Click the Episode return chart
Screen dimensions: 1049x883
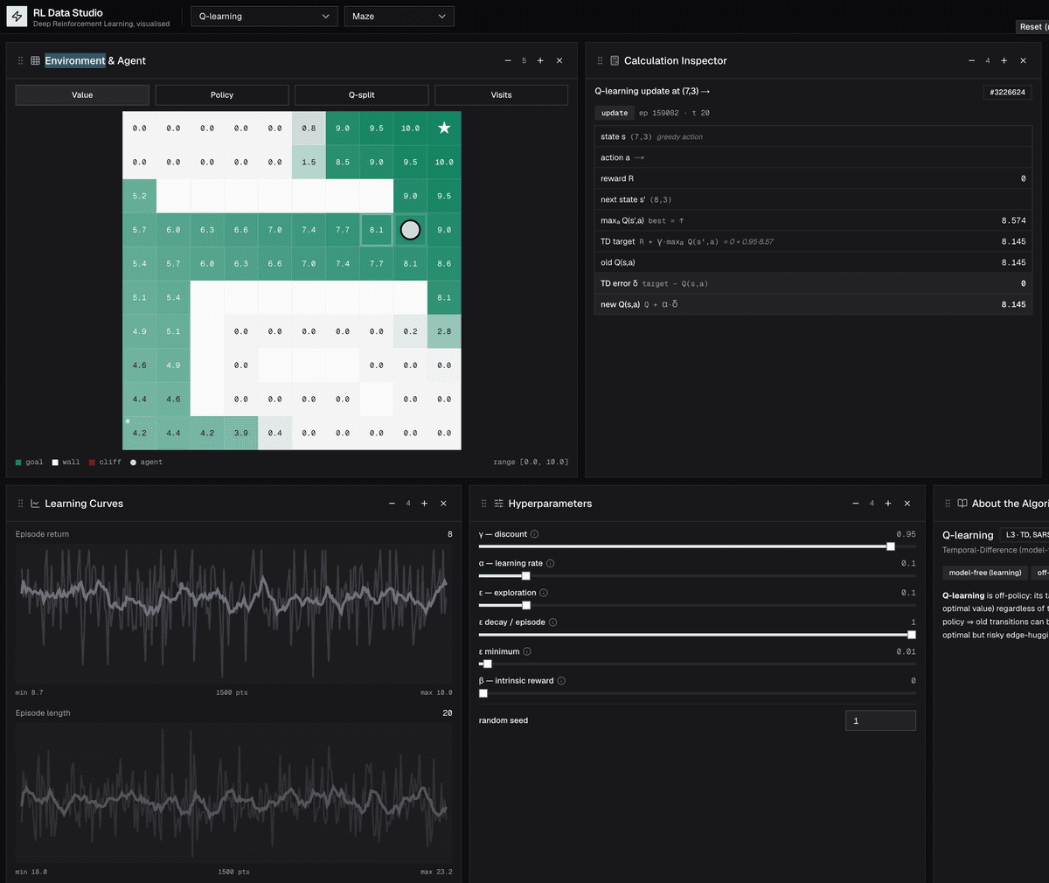[233, 615]
